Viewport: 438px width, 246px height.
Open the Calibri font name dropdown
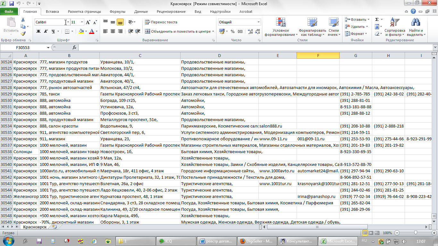click(x=68, y=22)
